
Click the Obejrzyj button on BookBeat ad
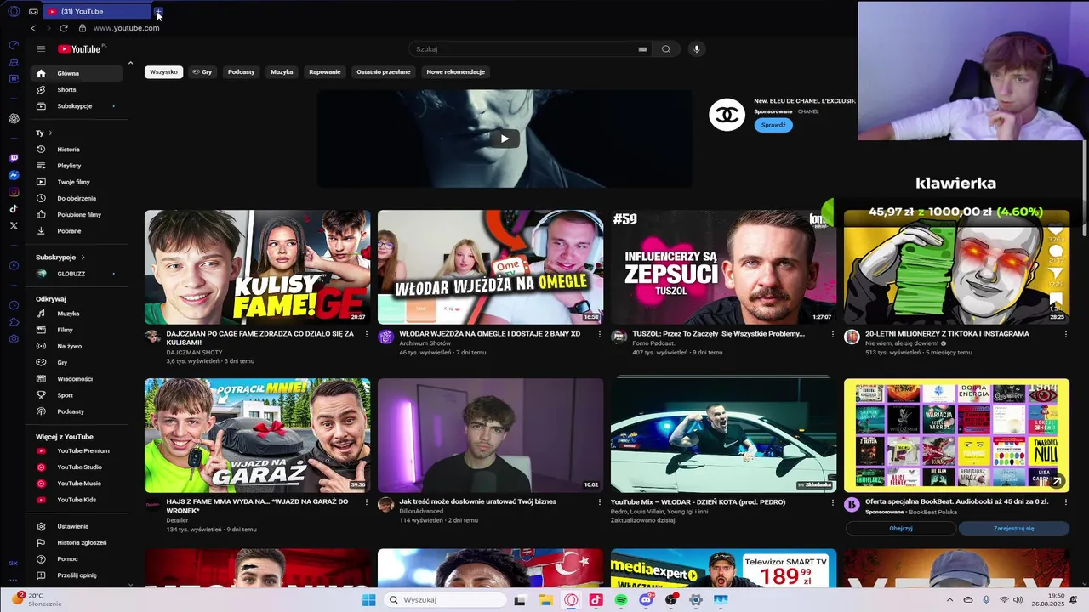(x=901, y=528)
